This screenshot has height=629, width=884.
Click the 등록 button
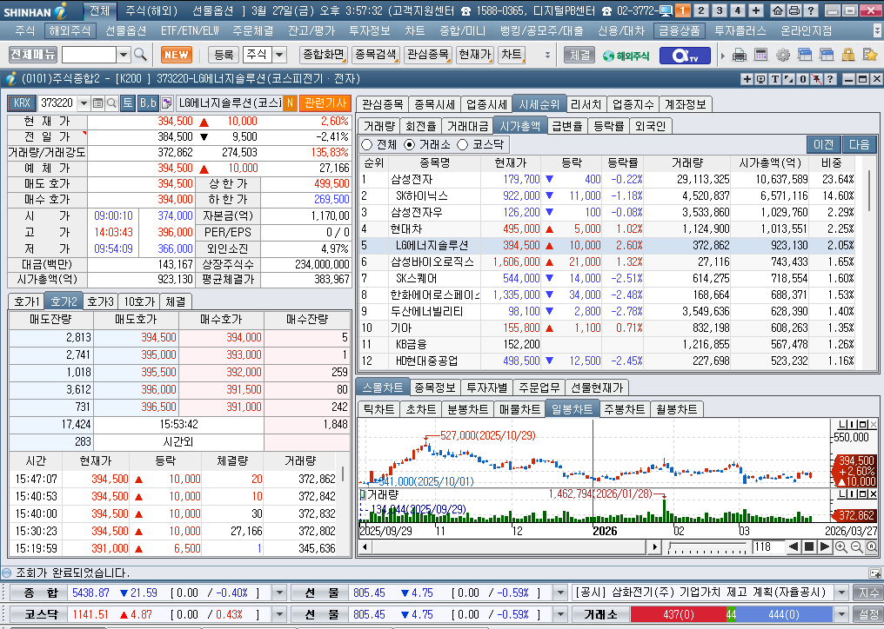point(224,55)
